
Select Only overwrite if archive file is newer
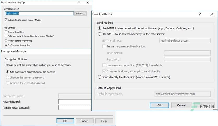pyautogui.click(x=6, y=36)
